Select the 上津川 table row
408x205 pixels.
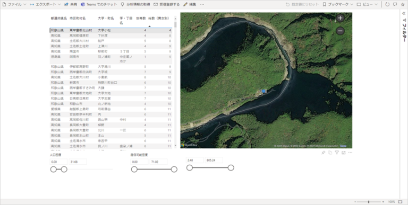click(x=111, y=46)
